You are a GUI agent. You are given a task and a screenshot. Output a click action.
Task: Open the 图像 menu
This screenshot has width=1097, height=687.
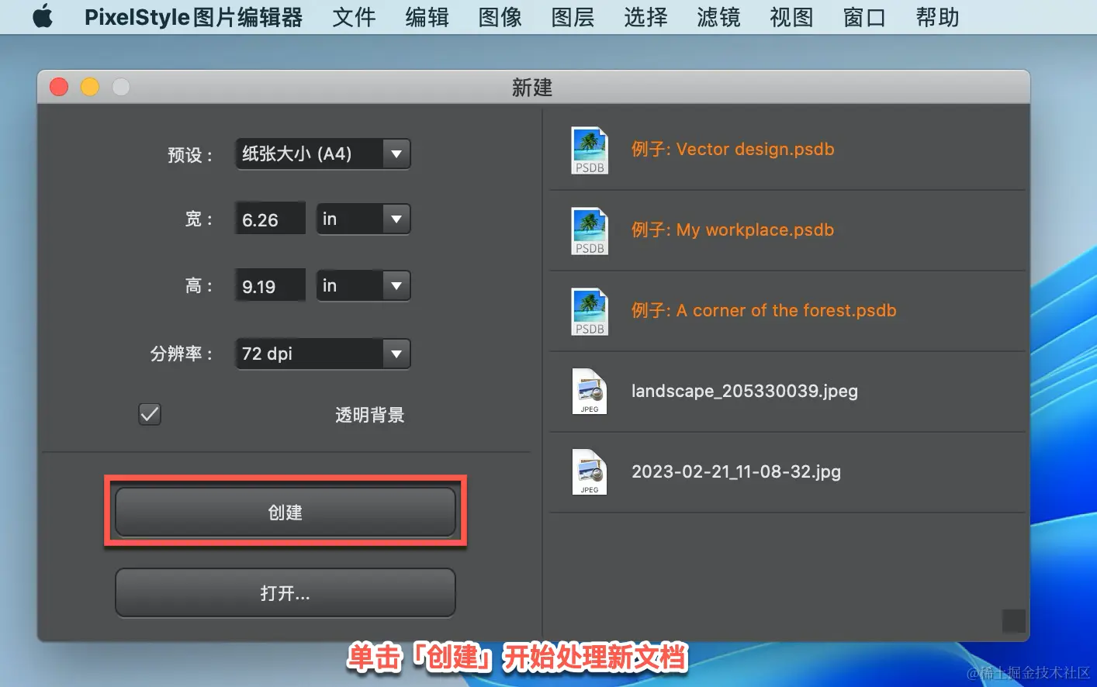[500, 17]
